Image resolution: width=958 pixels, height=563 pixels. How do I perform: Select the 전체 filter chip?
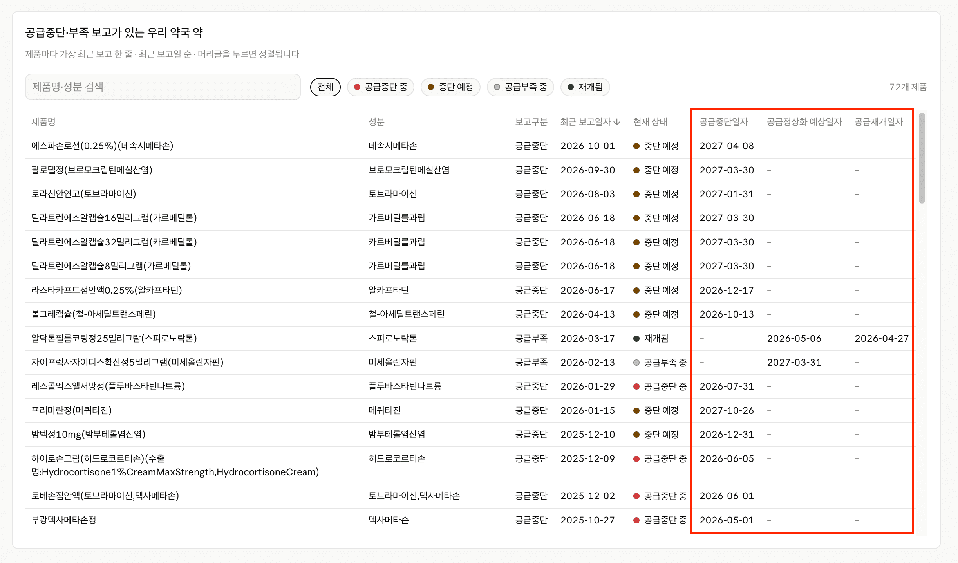[325, 87]
